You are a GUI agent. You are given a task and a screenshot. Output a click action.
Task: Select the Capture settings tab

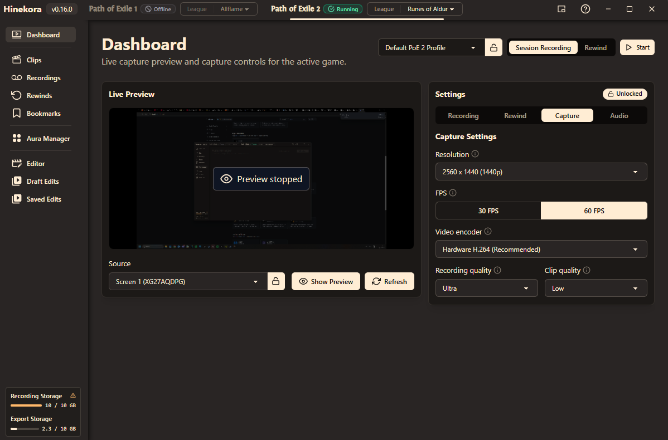click(567, 116)
